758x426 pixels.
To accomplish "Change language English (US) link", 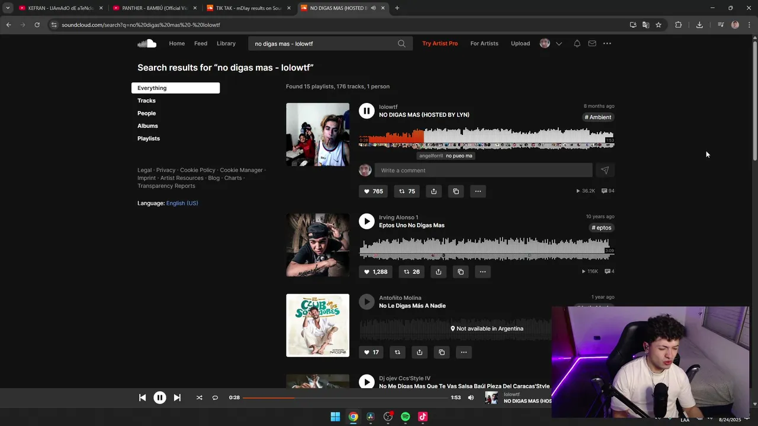I will click(x=182, y=203).
